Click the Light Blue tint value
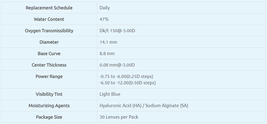Image resolution: width=267 pixels, height=124 pixels. 110,94
